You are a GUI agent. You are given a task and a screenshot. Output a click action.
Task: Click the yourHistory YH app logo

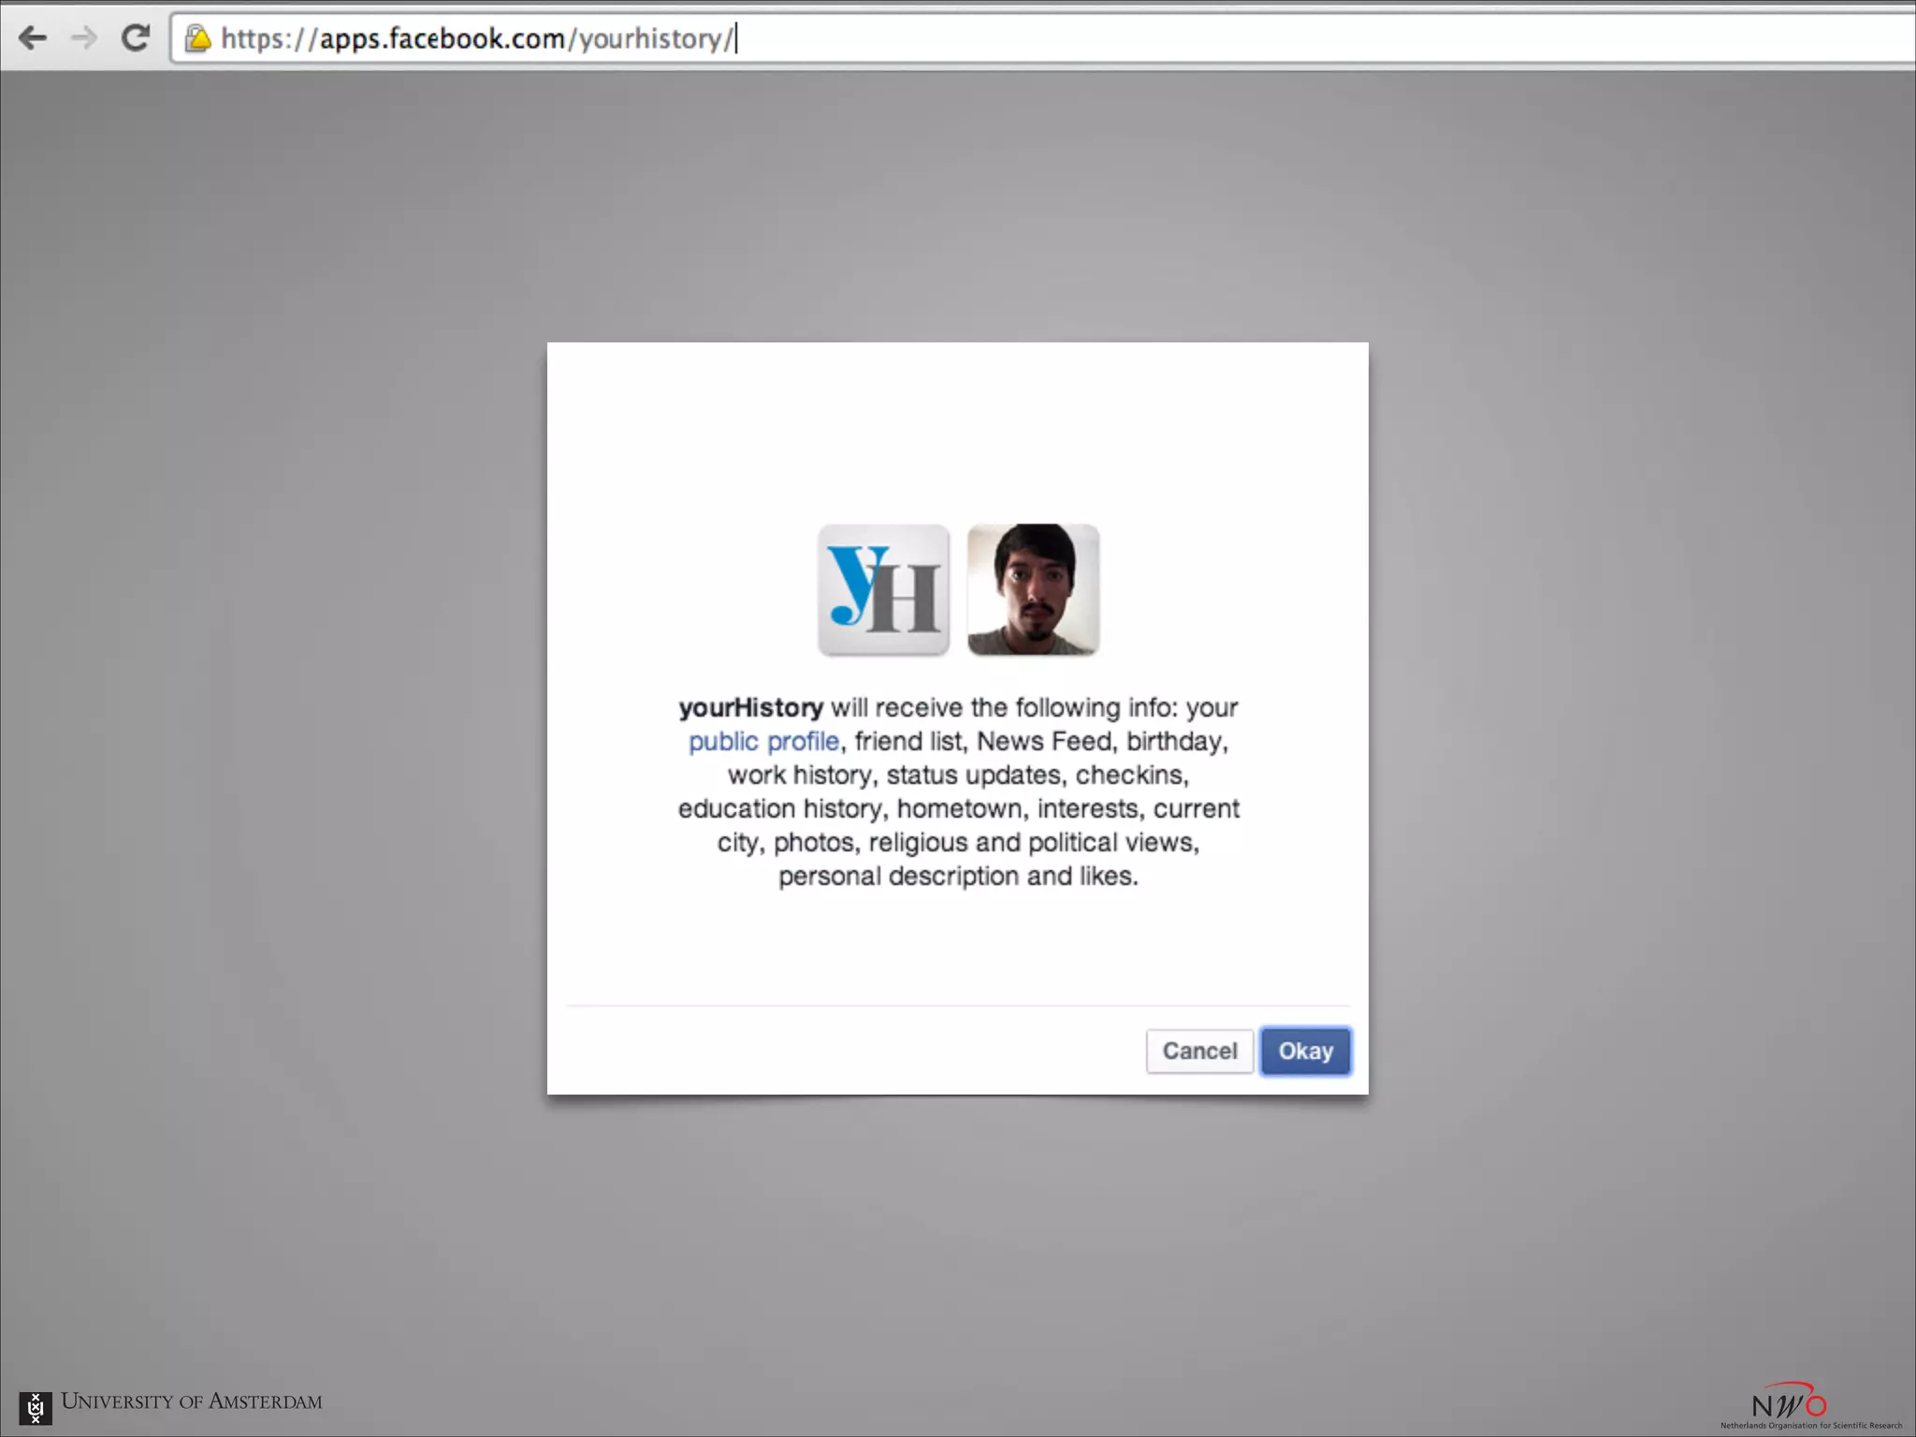click(883, 589)
